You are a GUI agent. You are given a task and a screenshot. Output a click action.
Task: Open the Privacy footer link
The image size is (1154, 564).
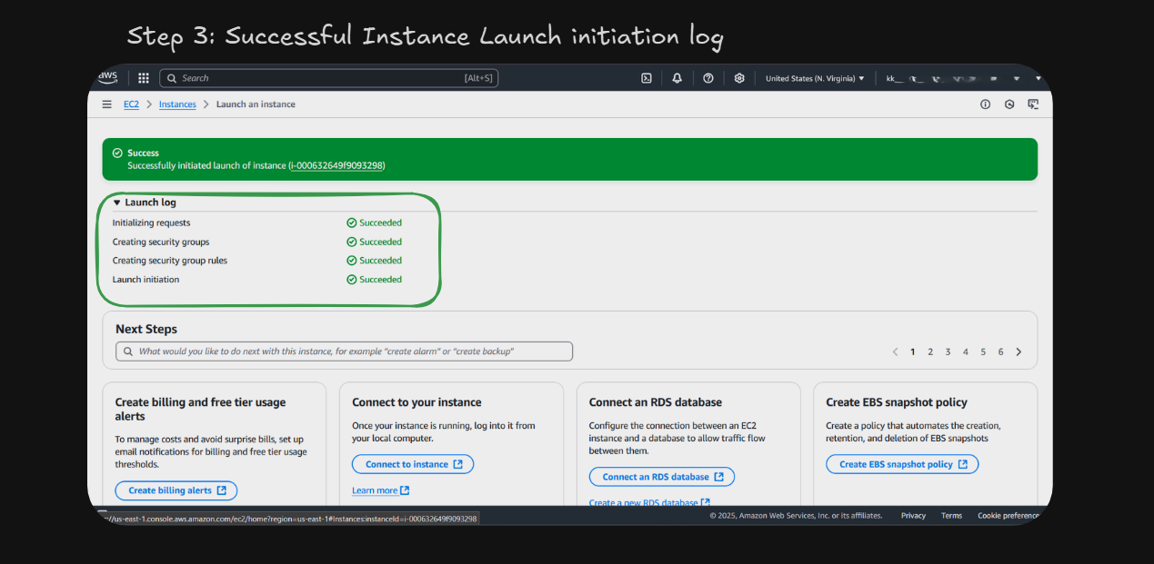point(913,516)
